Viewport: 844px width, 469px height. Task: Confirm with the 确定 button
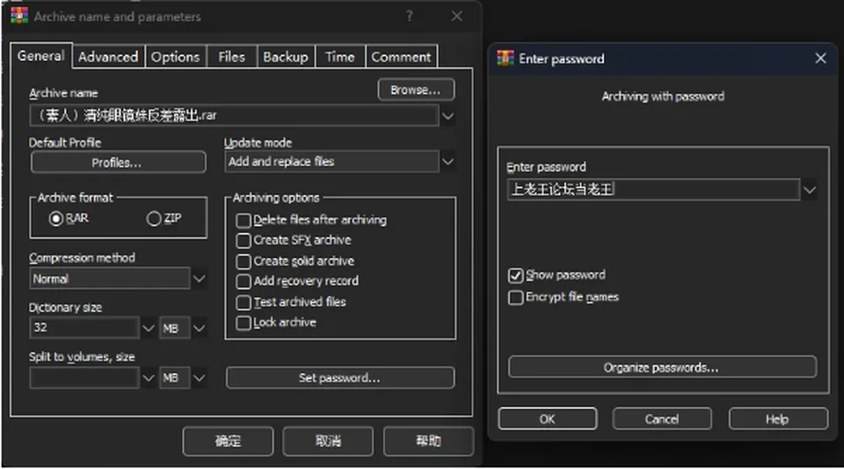tap(229, 441)
